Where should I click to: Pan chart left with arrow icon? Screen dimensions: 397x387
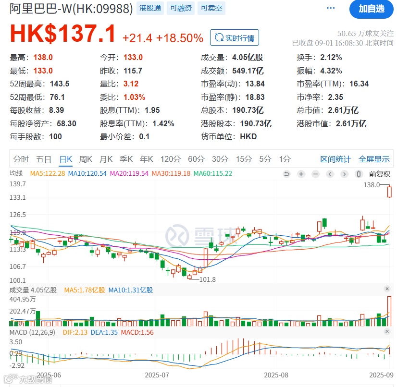(x=330, y=174)
